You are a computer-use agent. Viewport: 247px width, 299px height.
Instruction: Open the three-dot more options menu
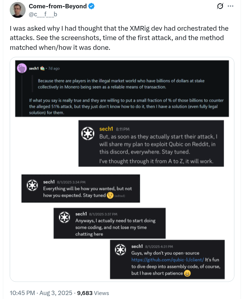[231, 6]
